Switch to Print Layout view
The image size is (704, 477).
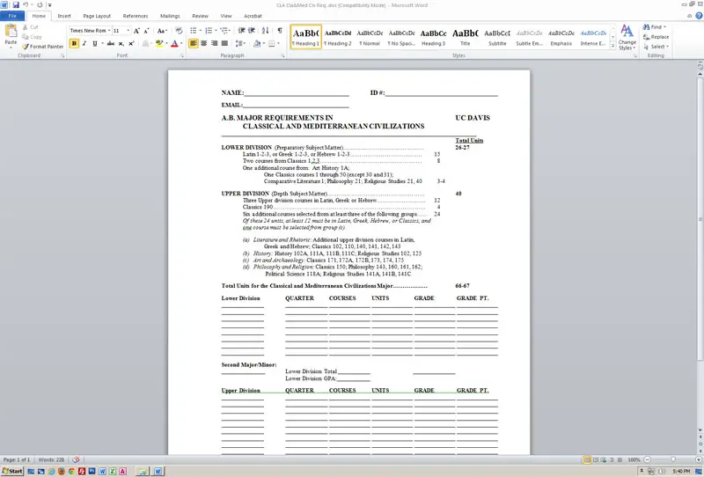click(587, 459)
